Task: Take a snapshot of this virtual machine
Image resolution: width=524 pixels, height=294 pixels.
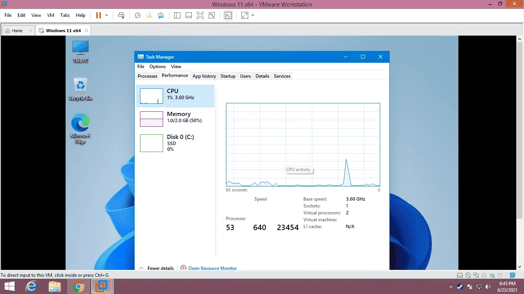Action: (137, 15)
